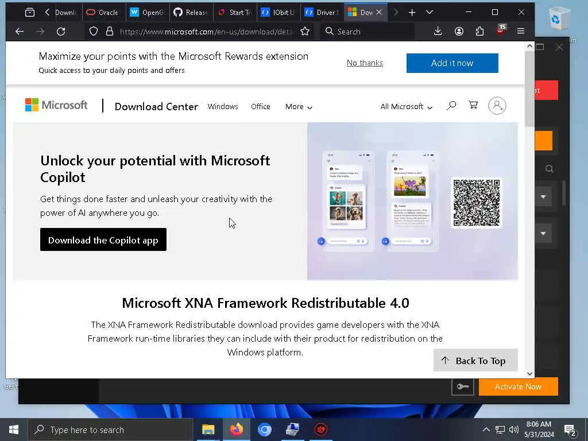Viewport: 588px width, 441px height.
Task: Open Firefox View icon in tab bar
Action: [30, 13]
